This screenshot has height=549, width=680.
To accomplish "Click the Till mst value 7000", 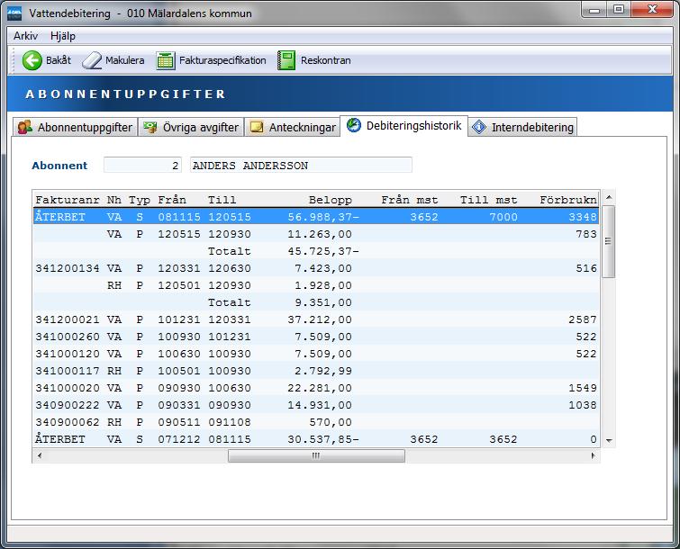I will coord(503,217).
